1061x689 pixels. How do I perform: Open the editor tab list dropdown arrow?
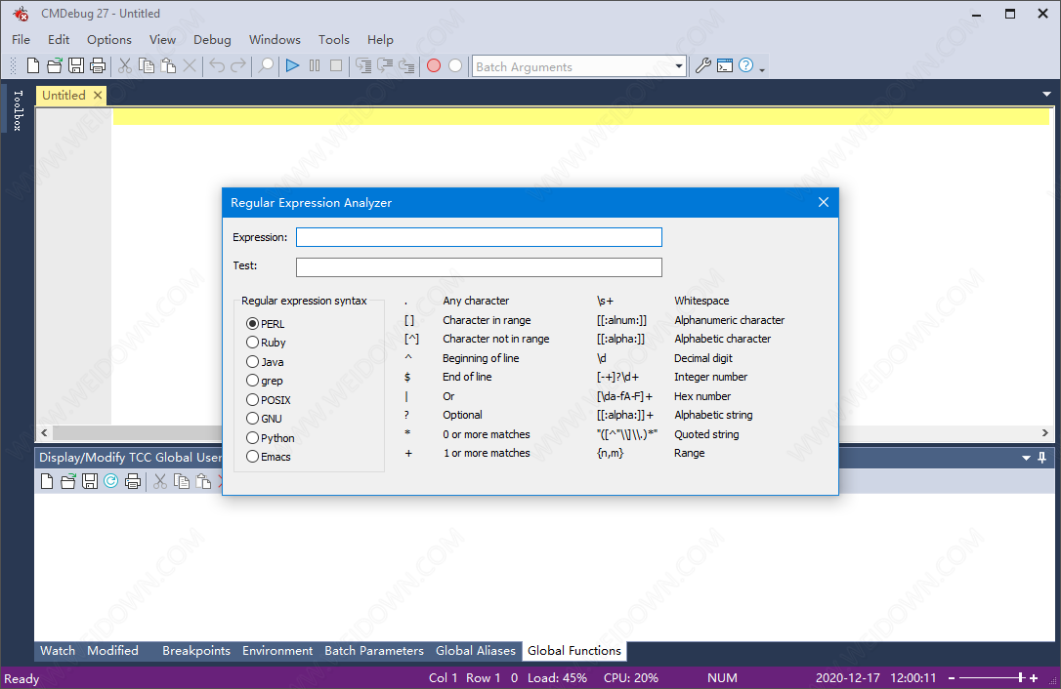pos(1046,95)
